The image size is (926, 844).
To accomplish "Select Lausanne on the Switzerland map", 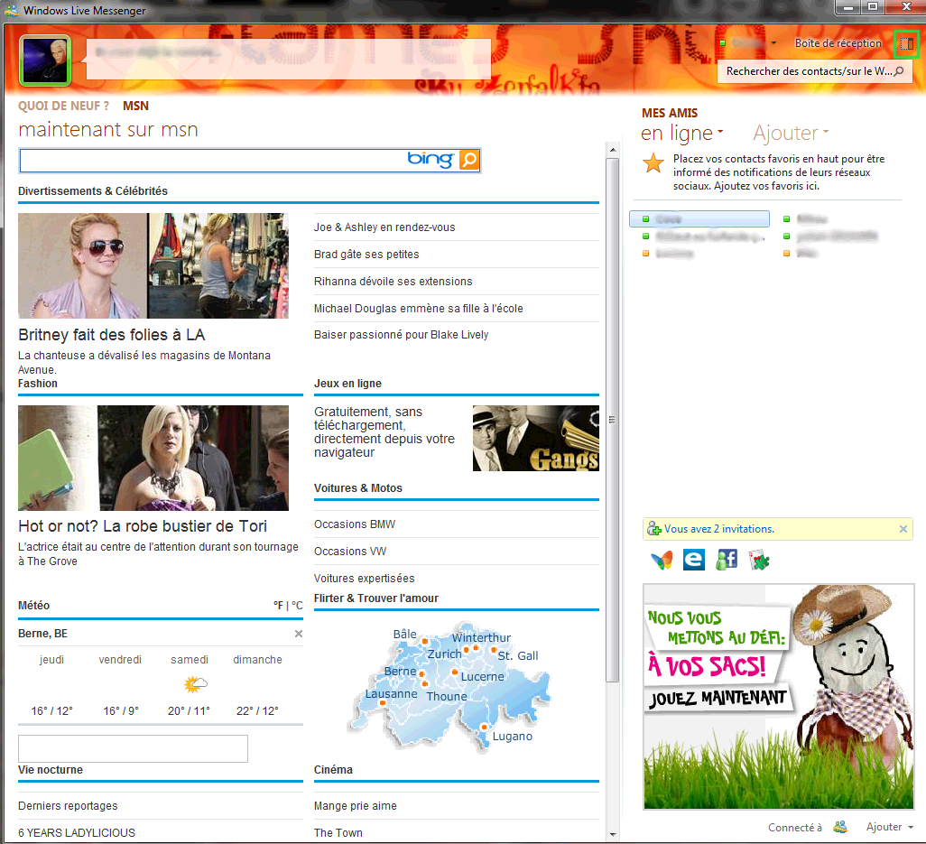I will (391, 694).
